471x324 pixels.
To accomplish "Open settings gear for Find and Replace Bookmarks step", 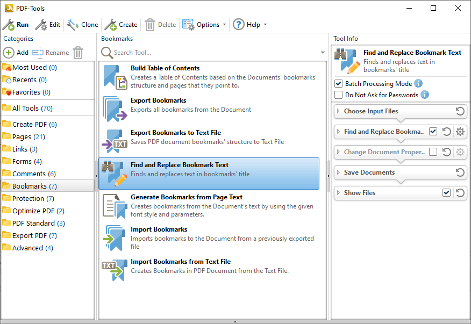I will (x=460, y=132).
